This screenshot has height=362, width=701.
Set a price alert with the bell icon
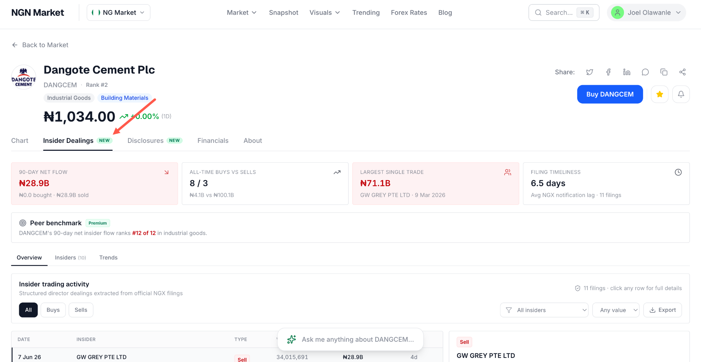coord(681,94)
